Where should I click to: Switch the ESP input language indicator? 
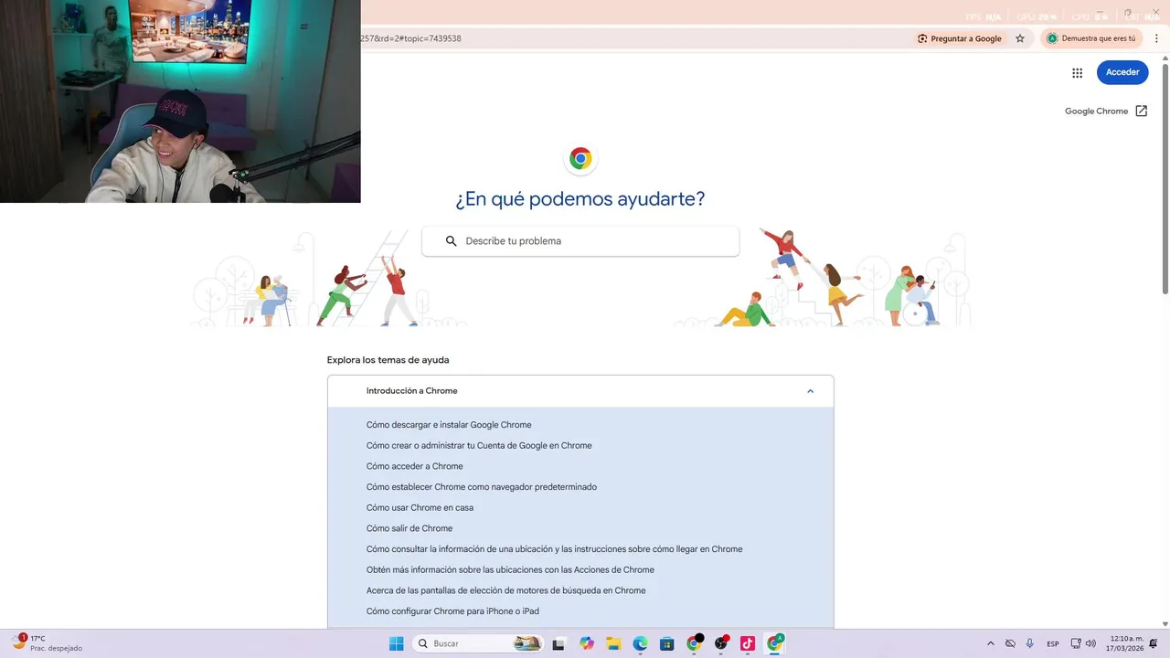1053,643
